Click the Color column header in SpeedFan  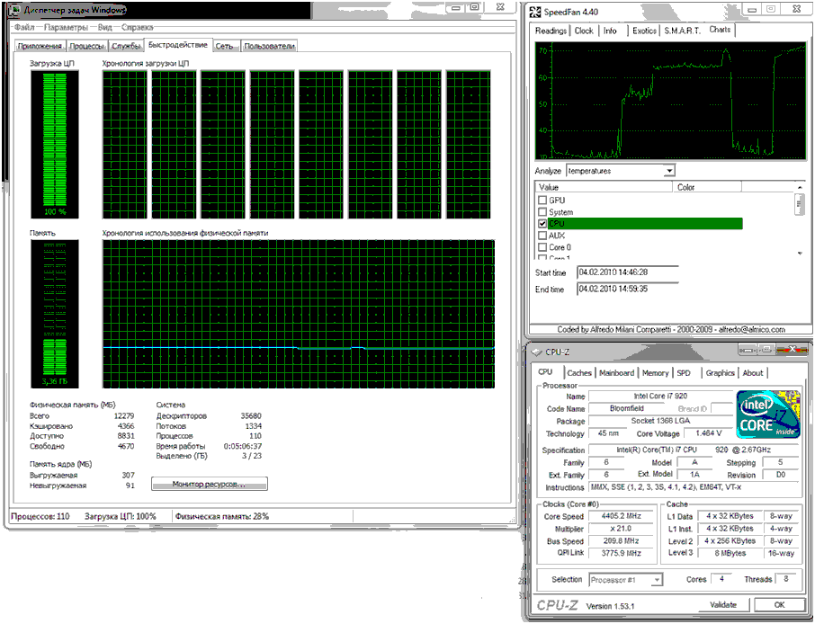coord(707,187)
